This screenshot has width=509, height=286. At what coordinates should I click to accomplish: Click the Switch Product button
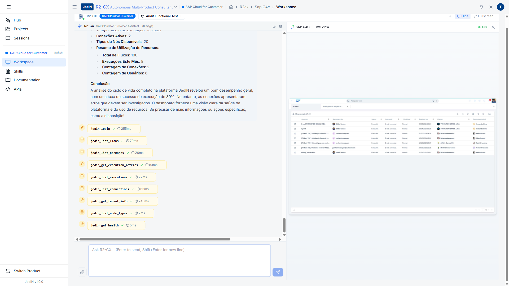coord(27,271)
